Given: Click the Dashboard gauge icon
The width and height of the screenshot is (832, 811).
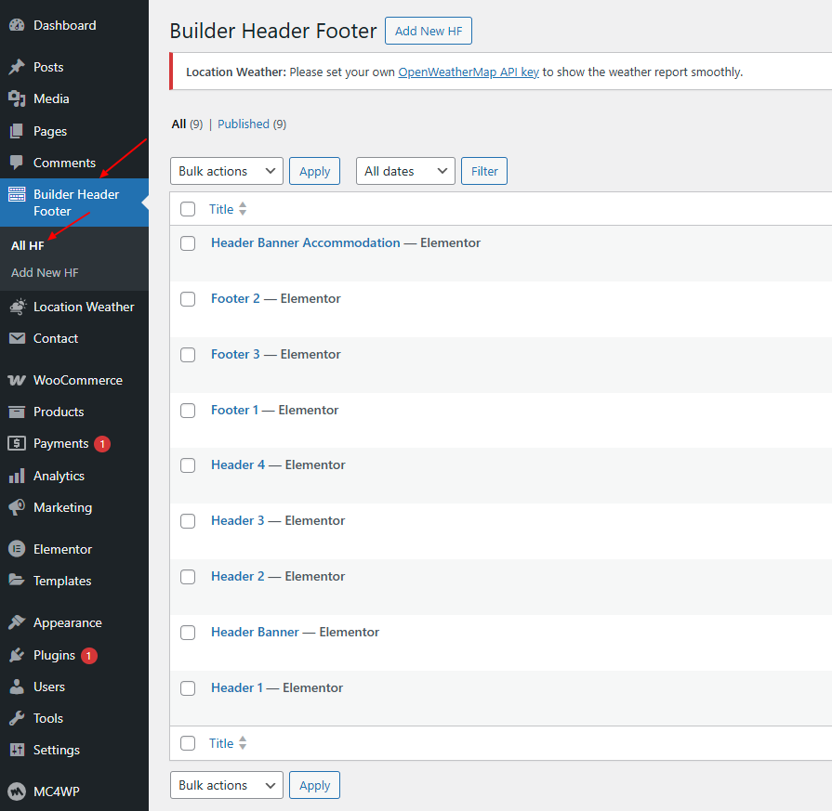Looking at the screenshot, I should pos(17,25).
